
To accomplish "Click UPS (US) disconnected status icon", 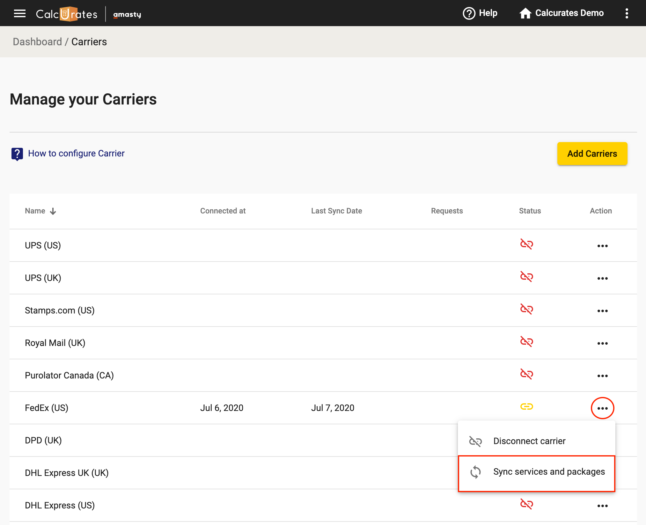I will click(526, 244).
